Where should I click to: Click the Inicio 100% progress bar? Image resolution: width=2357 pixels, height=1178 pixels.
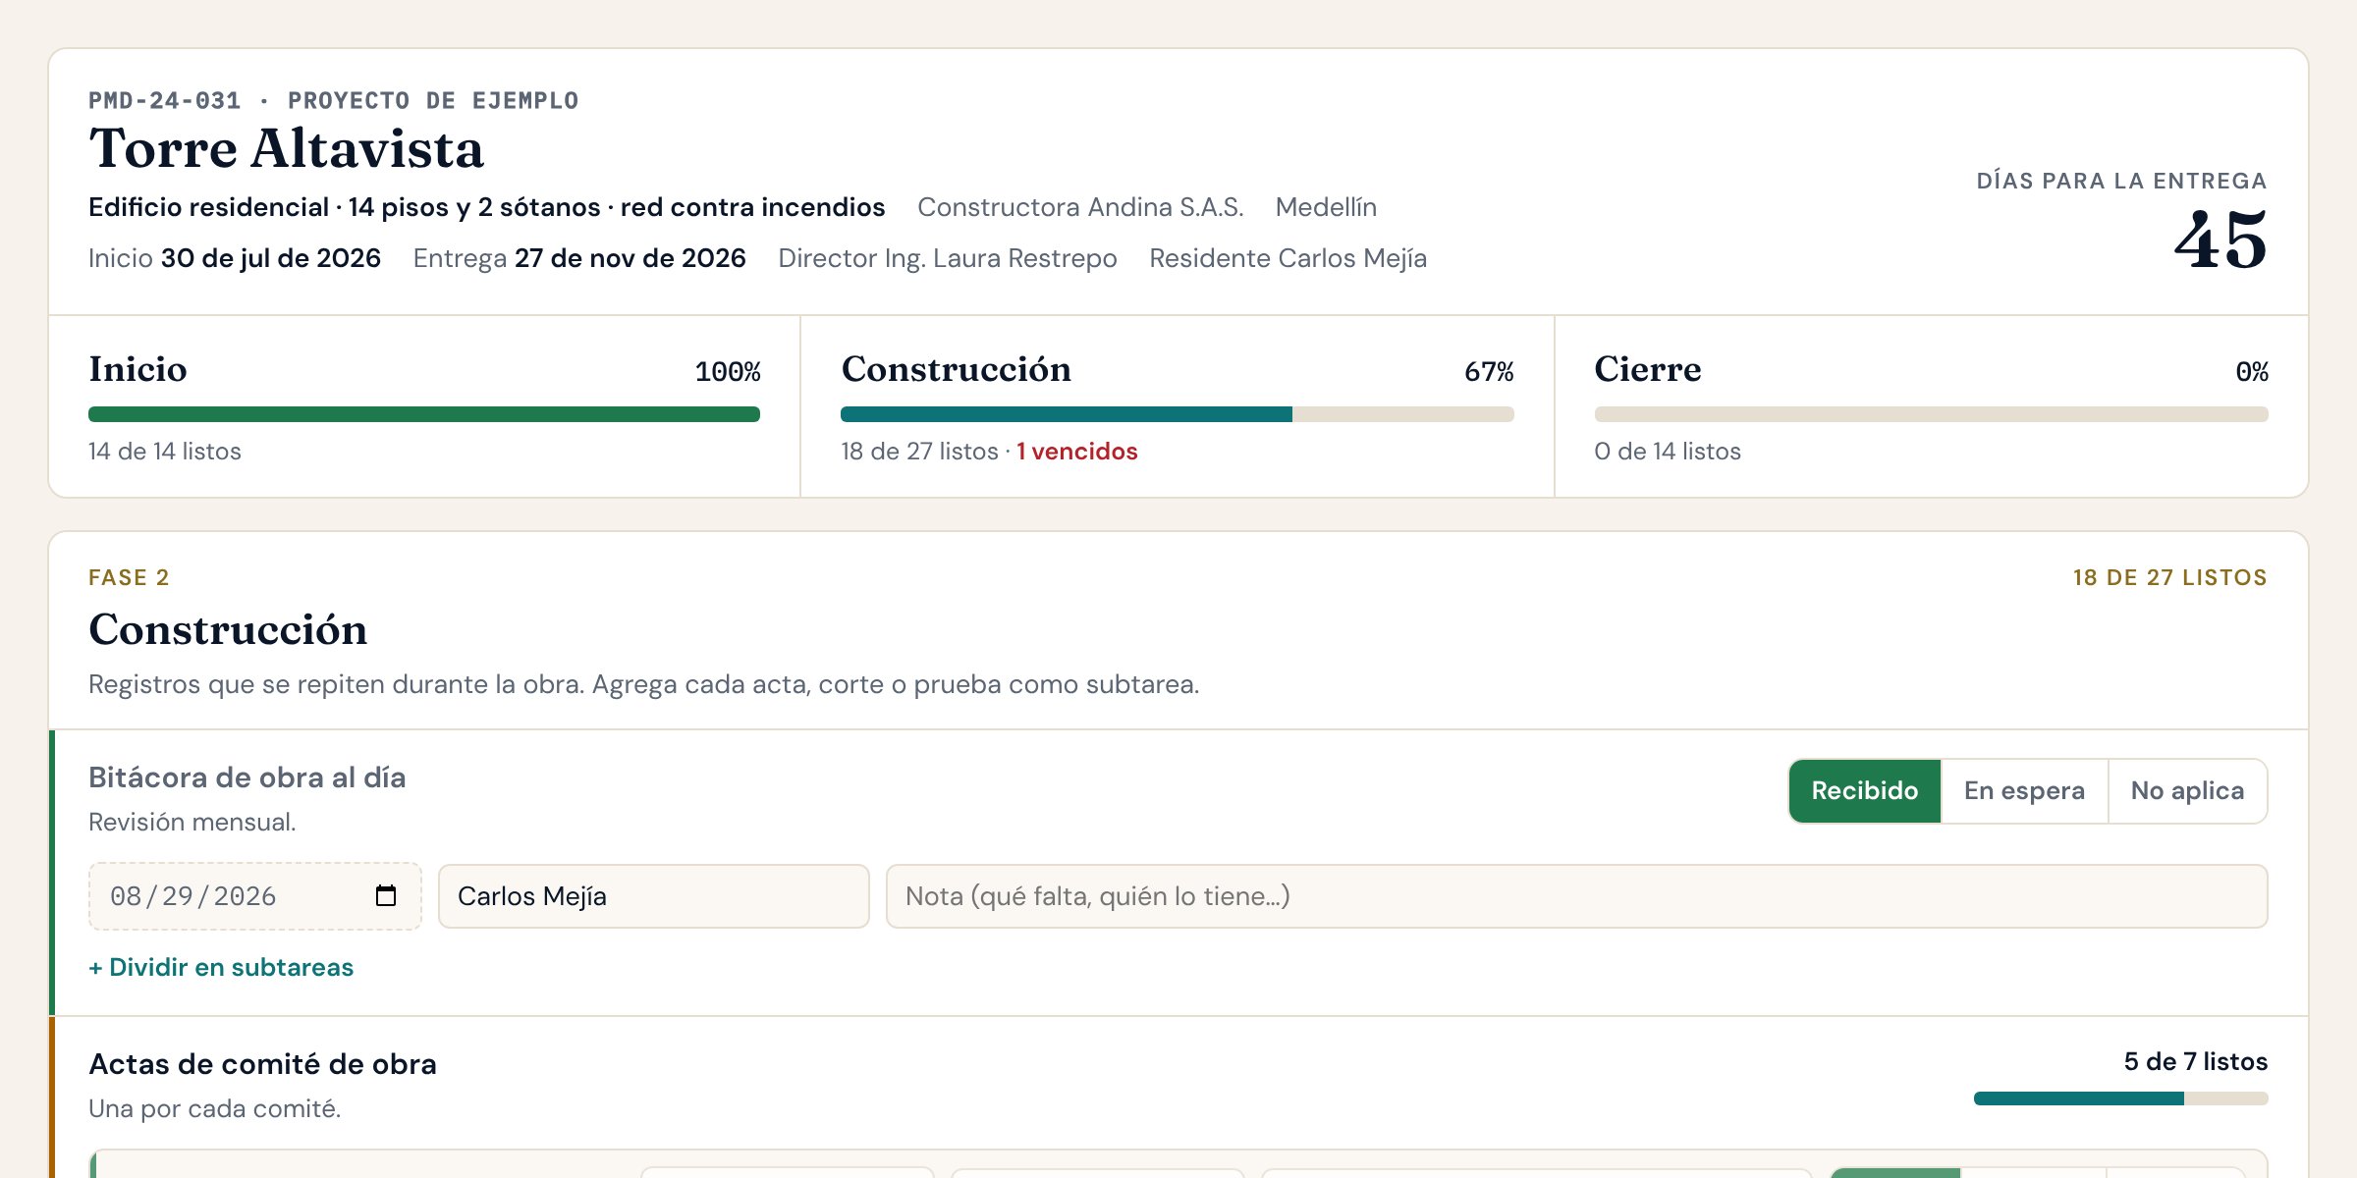424,414
